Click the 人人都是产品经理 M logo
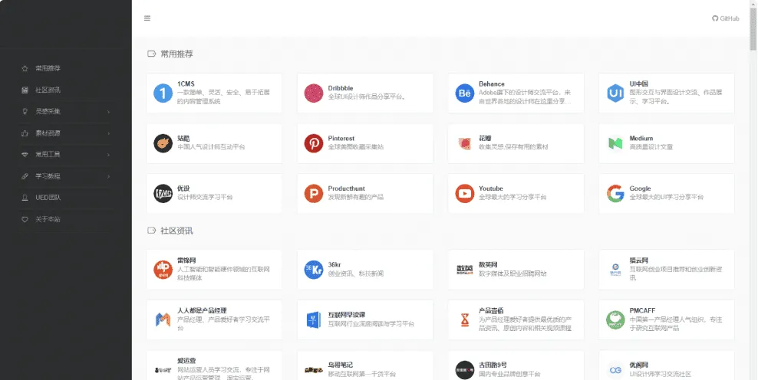This screenshot has height=380, width=758. [163, 319]
